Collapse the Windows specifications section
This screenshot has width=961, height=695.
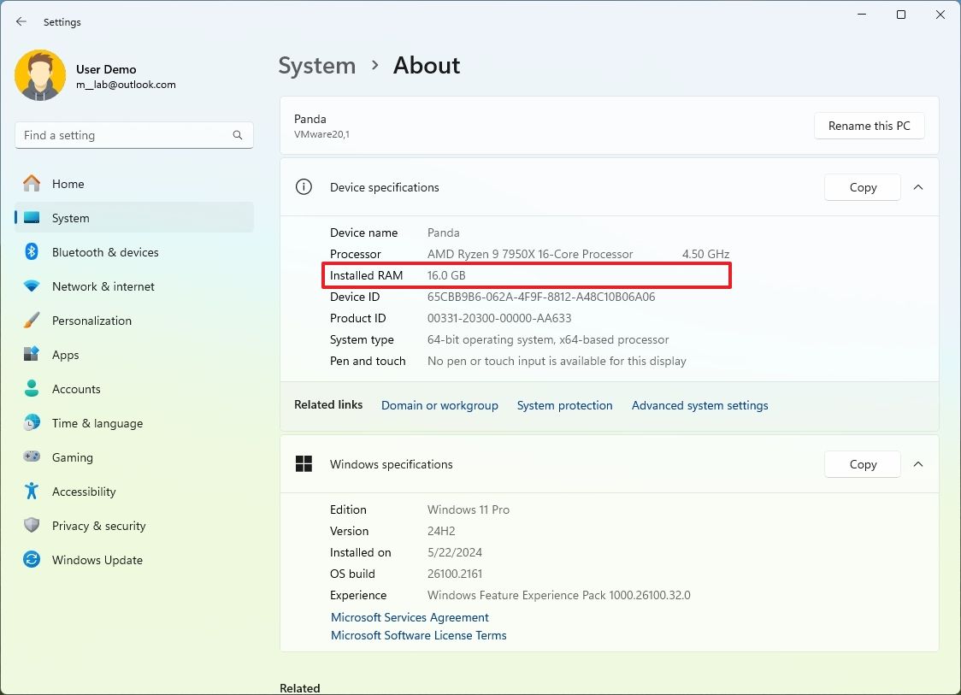point(918,464)
